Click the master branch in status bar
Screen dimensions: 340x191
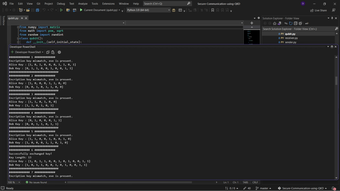(264, 188)
